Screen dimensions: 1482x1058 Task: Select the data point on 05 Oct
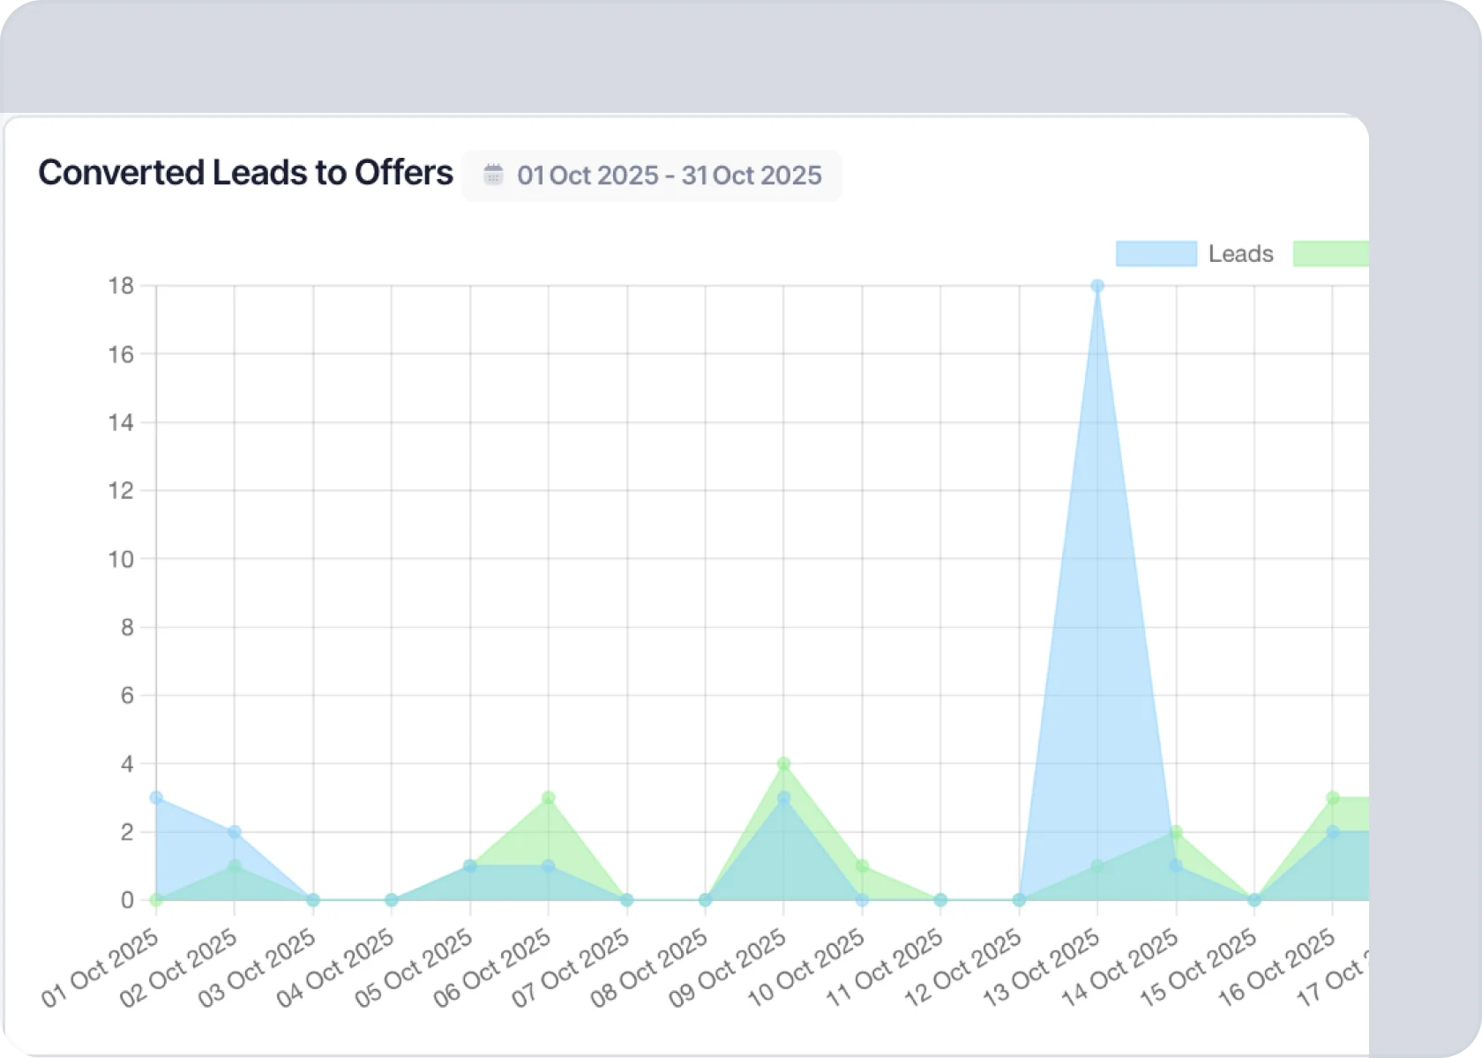pyautogui.click(x=470, y=866)
